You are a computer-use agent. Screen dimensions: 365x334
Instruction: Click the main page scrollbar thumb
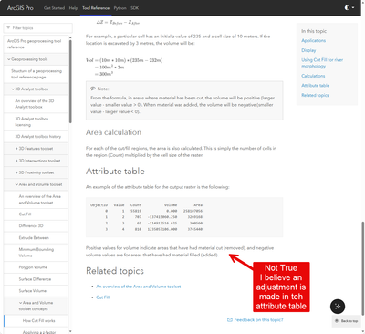coord(363,268)
